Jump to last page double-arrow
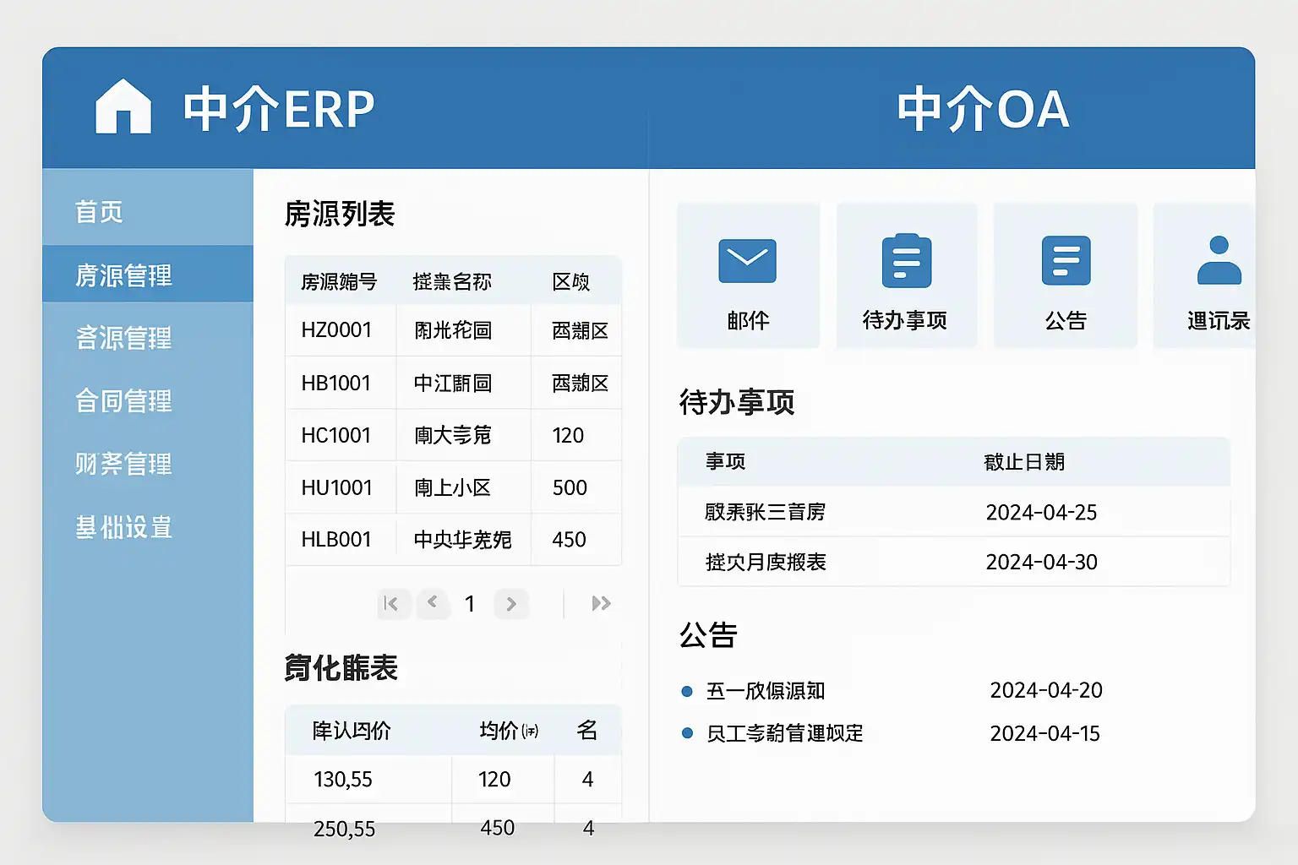 [x=601, y=603]
